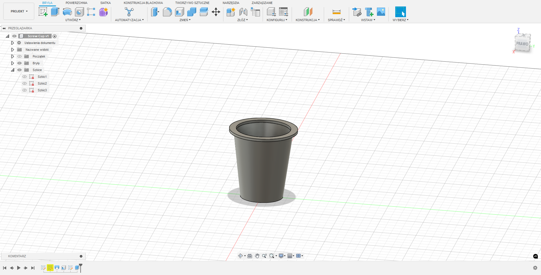Show the Szkic1 sketch
This screenshot has height=275, width=541.
pos(25,77)
